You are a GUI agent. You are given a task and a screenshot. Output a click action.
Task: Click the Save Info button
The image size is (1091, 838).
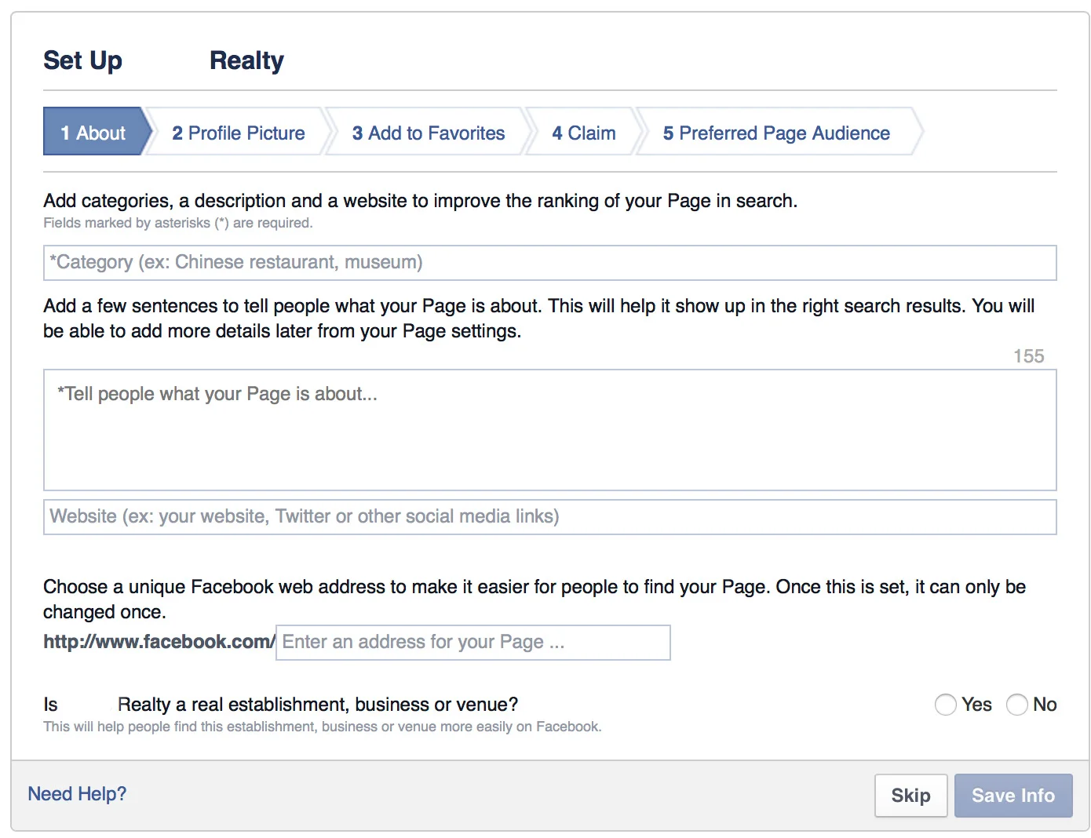point(1013,796)
